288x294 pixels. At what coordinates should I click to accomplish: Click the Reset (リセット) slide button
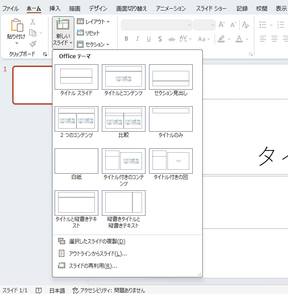click(x=88, y=33)
